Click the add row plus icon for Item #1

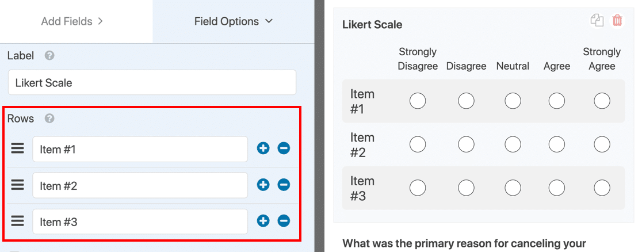coord(263,148)
